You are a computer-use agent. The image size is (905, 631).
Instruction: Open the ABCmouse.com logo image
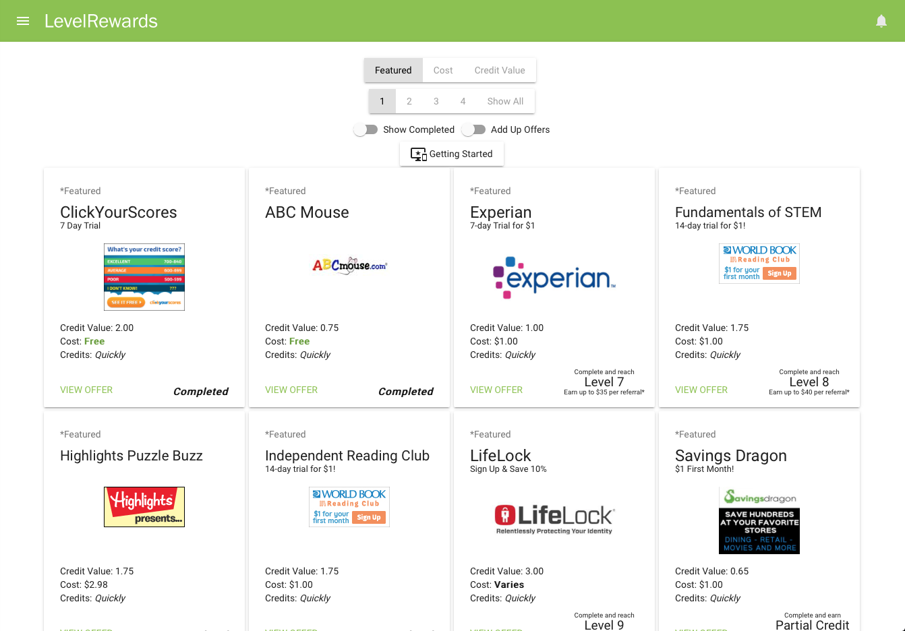[349, 265]
